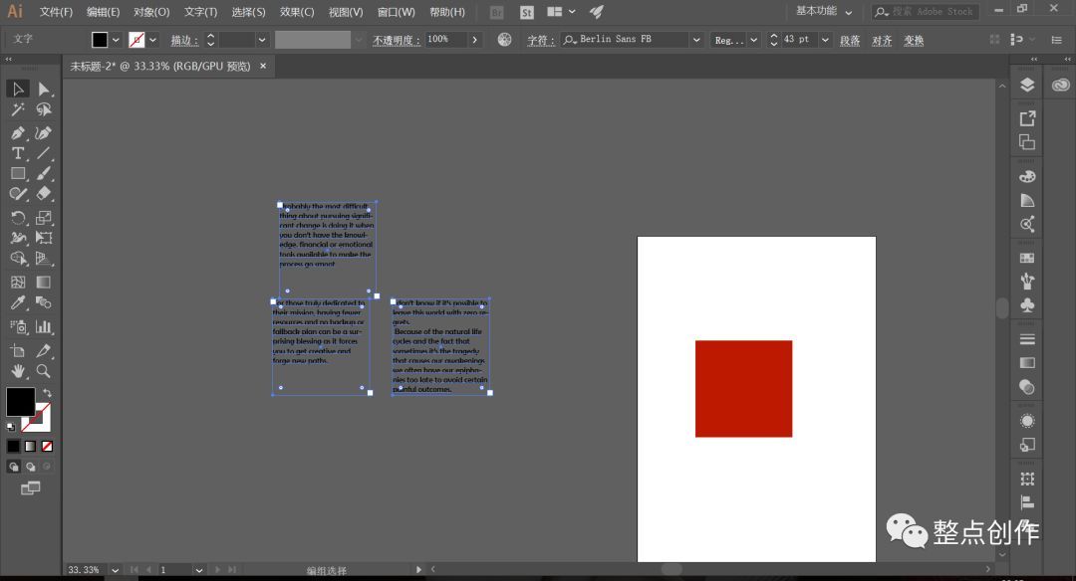The image size is (1076, 581).
Task: Activate the Artboard tool
Action: point(18,351)
